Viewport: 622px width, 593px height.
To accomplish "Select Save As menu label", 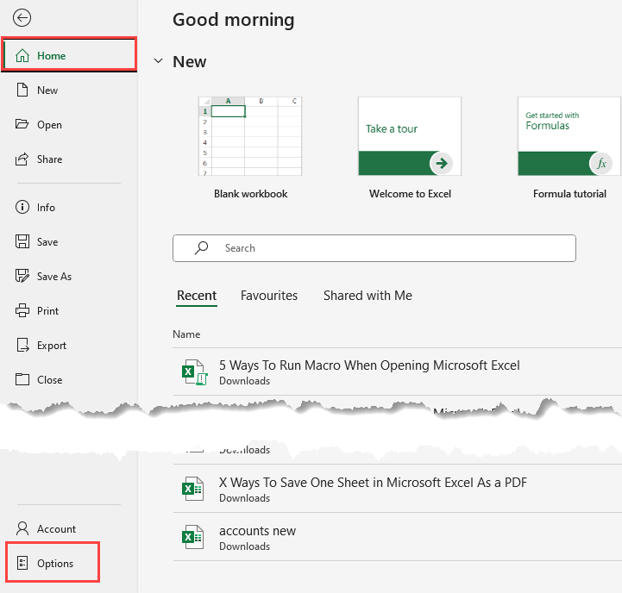I will (x=54, y=277).
